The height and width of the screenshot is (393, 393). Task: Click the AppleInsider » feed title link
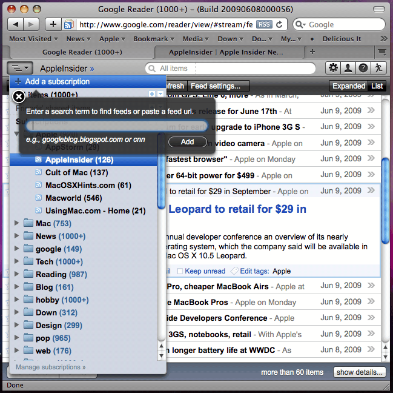point(67,69)
